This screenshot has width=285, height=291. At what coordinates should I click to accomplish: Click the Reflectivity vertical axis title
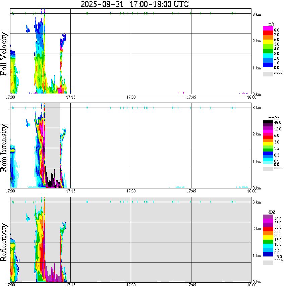(x=4, y=242)
